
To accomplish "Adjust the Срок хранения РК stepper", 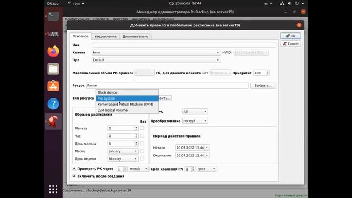I will (x=193, y=169).
